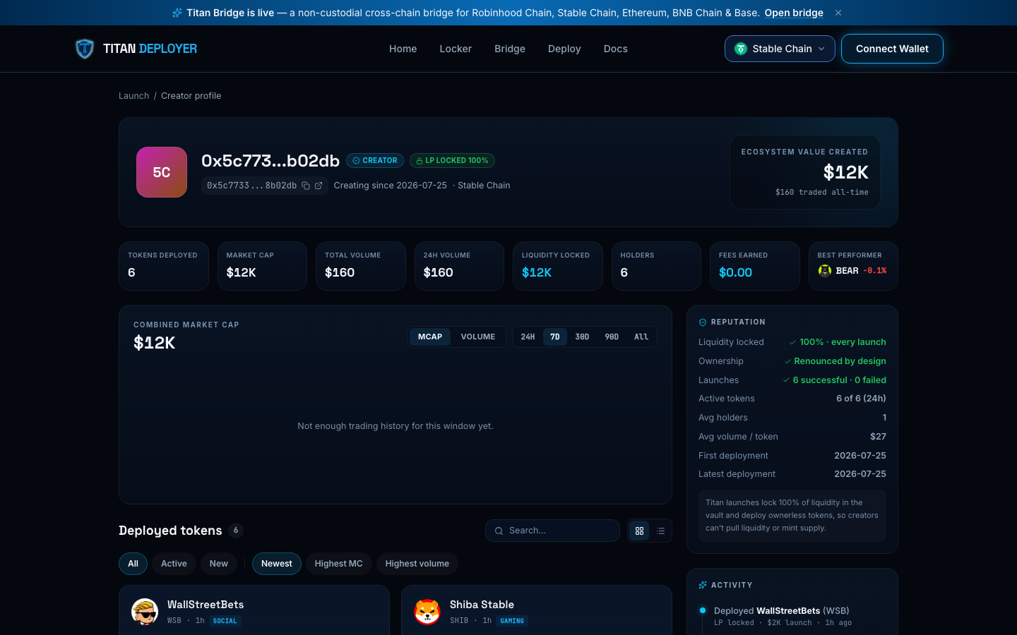Switch to grid view of tokens

click(x=640, y=531)
